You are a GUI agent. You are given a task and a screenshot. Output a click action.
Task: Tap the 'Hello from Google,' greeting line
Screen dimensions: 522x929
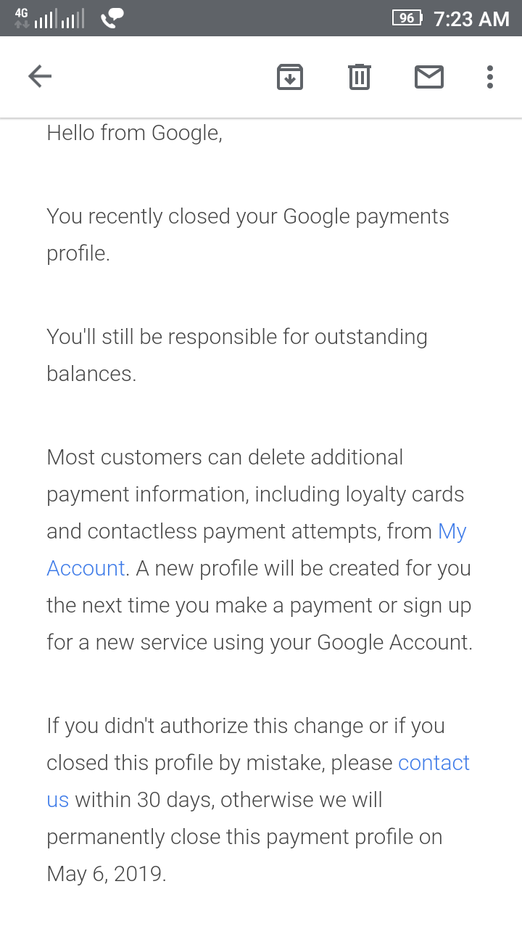[x=134, y=134]
